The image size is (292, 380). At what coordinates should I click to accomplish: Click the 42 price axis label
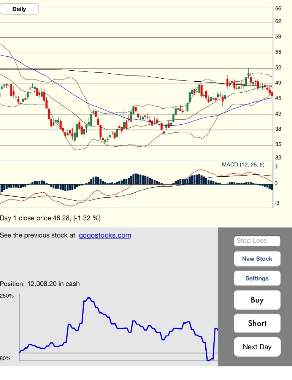click(278, 114)
